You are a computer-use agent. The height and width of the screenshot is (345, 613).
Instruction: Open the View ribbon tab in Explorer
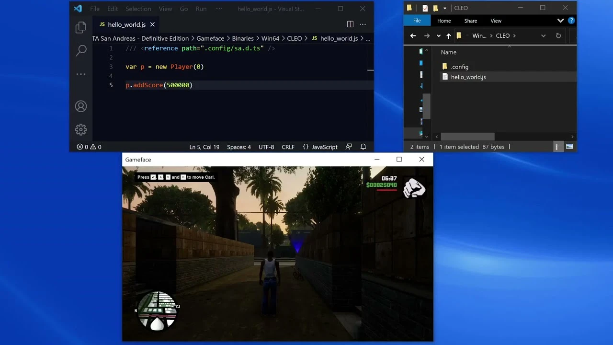pos(496,21)
